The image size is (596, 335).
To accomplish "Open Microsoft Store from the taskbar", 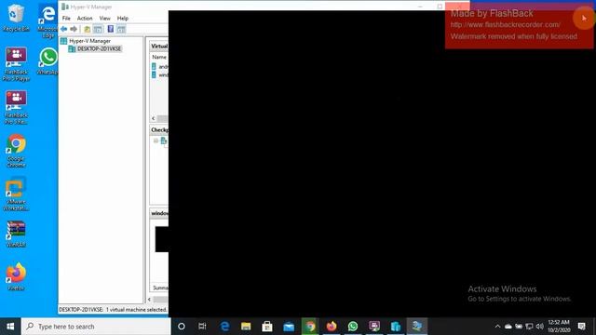I will point(267,327).
